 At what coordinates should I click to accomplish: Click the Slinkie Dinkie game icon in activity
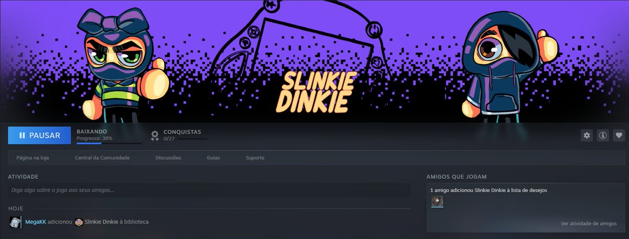pyautogui.click(x=79, y=222)
